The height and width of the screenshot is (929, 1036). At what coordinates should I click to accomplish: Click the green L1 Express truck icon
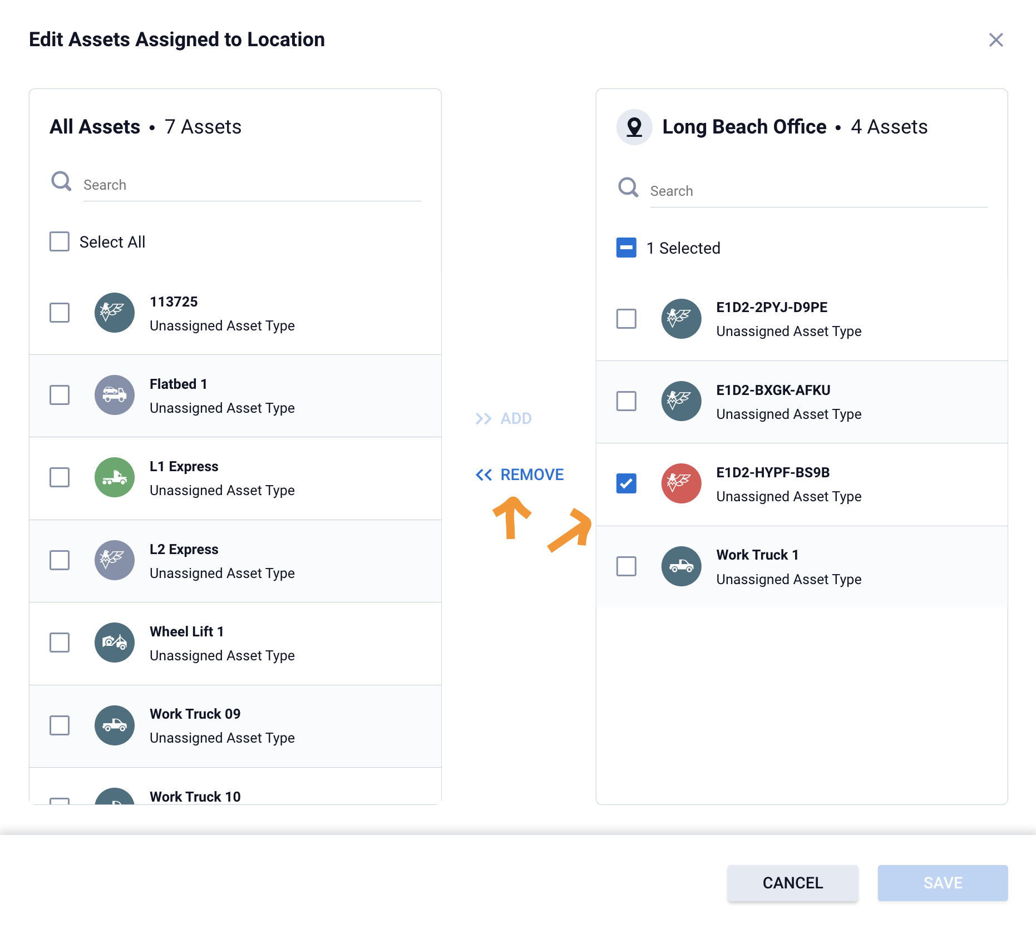click(x=114, y=477)
